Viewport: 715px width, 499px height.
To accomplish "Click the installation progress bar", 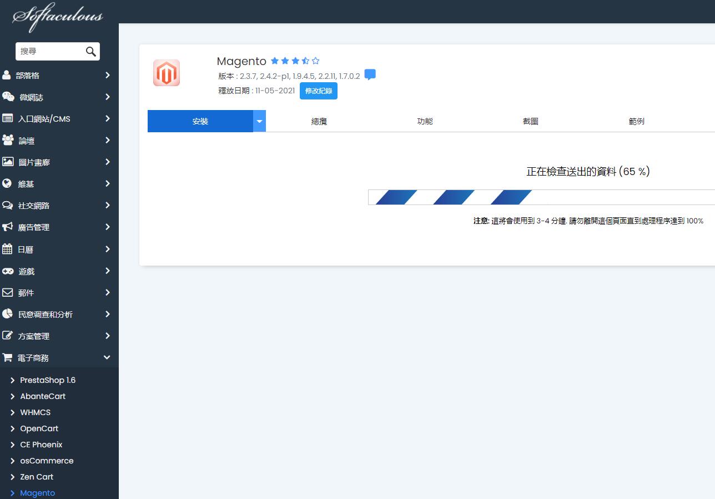I will click(541, 197).
